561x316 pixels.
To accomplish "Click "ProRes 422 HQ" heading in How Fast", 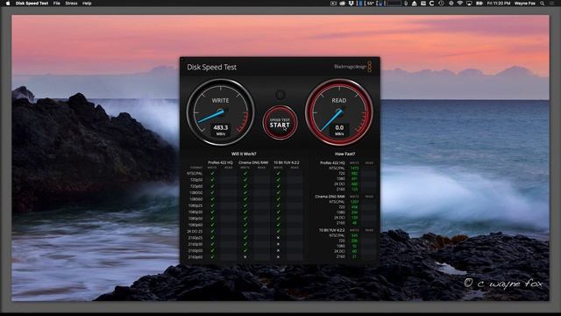I will (x=332, y=162).
